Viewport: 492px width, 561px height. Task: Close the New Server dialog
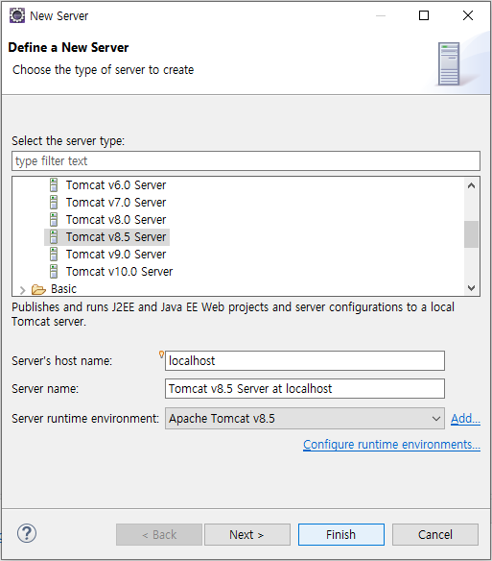[x=468, y=15]
